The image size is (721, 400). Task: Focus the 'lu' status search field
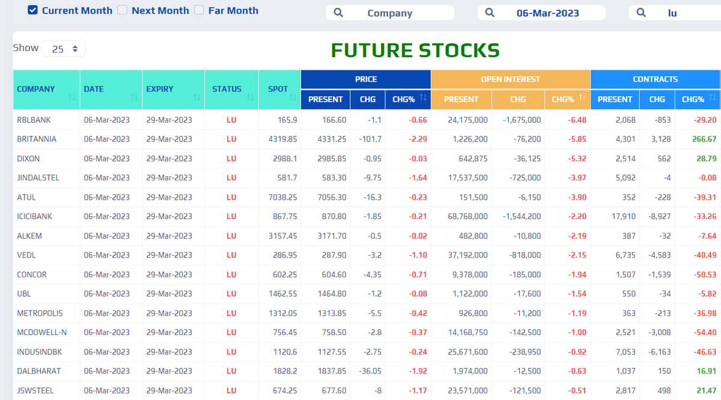pos(675,13)
